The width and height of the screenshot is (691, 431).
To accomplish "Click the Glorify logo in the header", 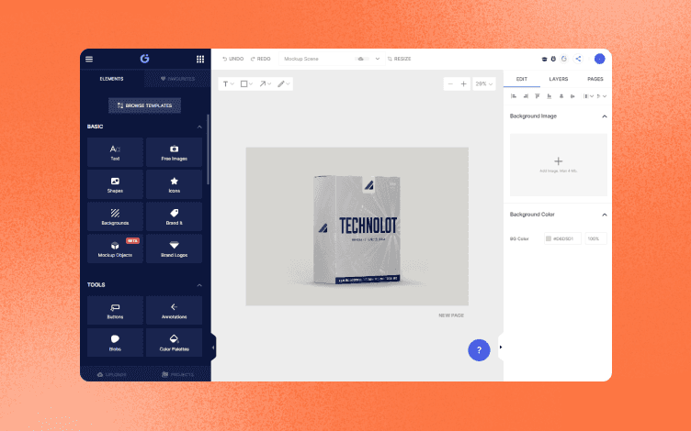I will point(144,59).
